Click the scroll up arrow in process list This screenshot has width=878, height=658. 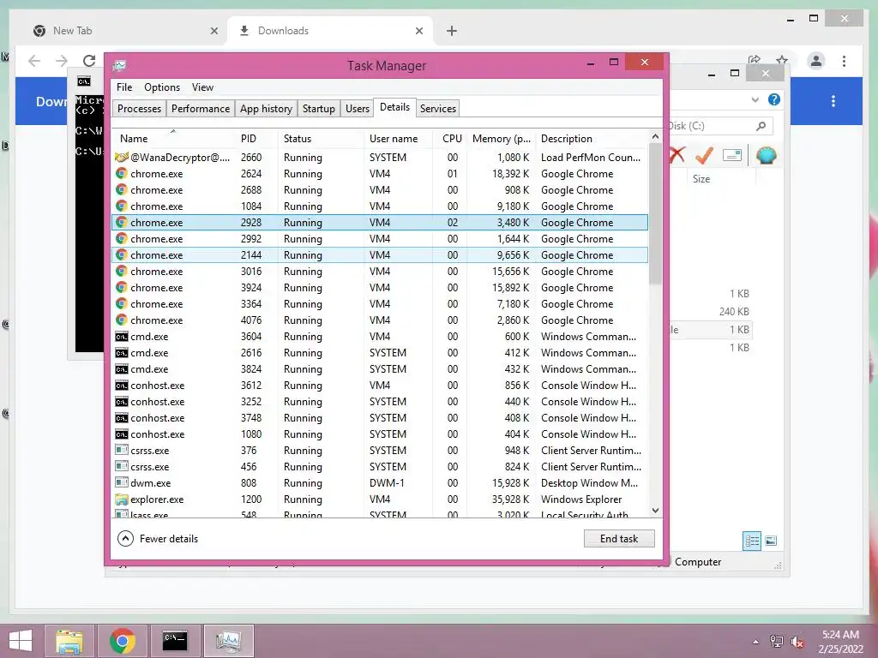(655, 136)
